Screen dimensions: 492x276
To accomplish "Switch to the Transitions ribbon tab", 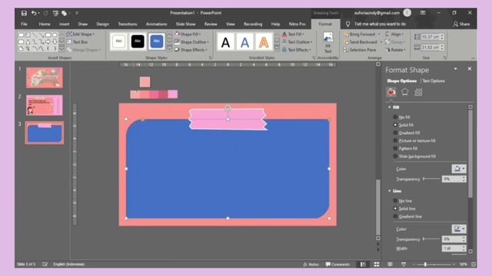I will coord(128,24).
